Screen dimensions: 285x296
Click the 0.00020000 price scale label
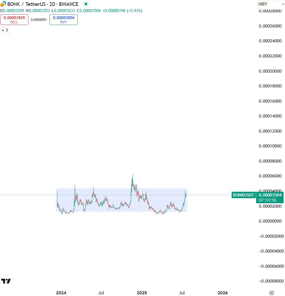pyautogui.click(x=270, y=71)
